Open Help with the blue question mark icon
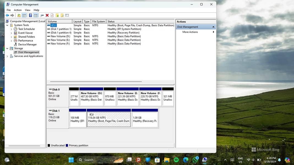294x165 pixels. coord(30,15)
